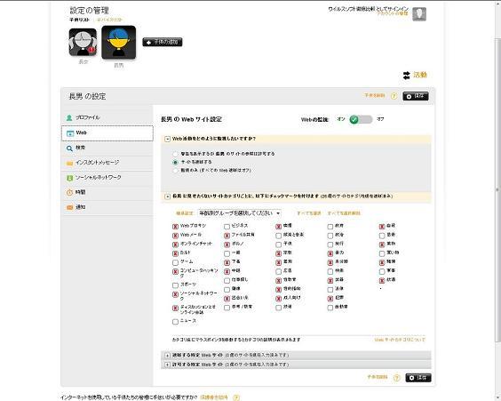501x401 pixels.
Task: Uncheck the ソーシャルネットワーク category checkbox
Action: click(x=175, y=294)
